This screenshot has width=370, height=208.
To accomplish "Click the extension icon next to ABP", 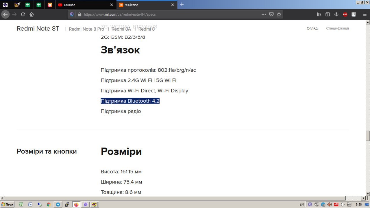I will 354,14.
